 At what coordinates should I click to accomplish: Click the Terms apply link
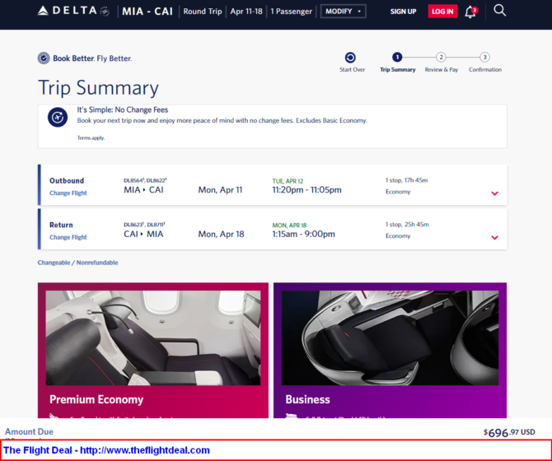(91, 137)
